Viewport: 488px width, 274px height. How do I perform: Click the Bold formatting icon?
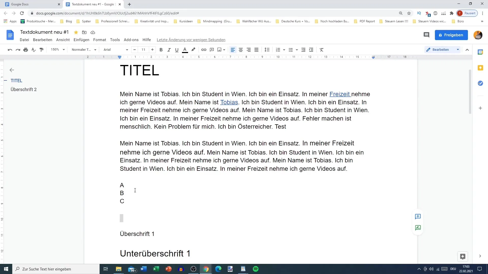pos(161,49)
